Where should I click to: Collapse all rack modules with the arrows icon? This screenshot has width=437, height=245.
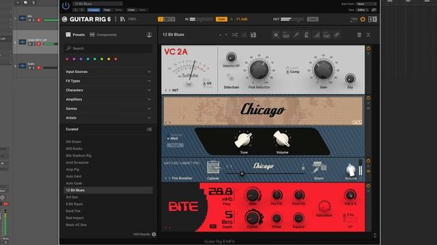click(368, 35)
